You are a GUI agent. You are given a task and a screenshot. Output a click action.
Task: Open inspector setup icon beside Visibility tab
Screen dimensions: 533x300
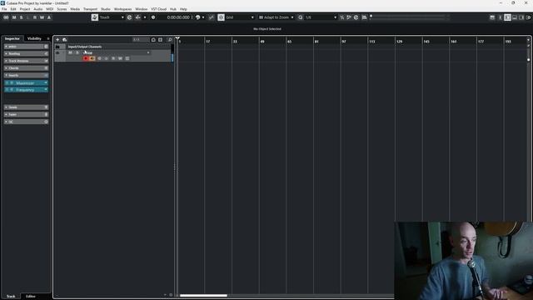[x=48, y=38]
